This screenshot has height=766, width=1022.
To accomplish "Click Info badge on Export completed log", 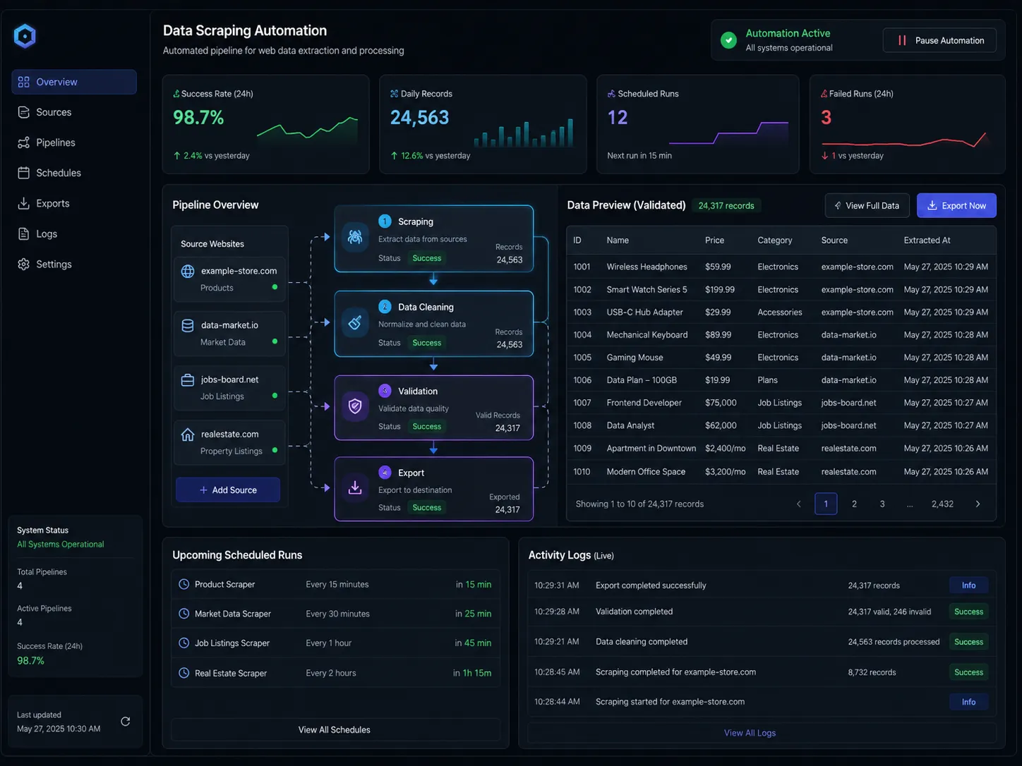I will [x=968, y=585].
